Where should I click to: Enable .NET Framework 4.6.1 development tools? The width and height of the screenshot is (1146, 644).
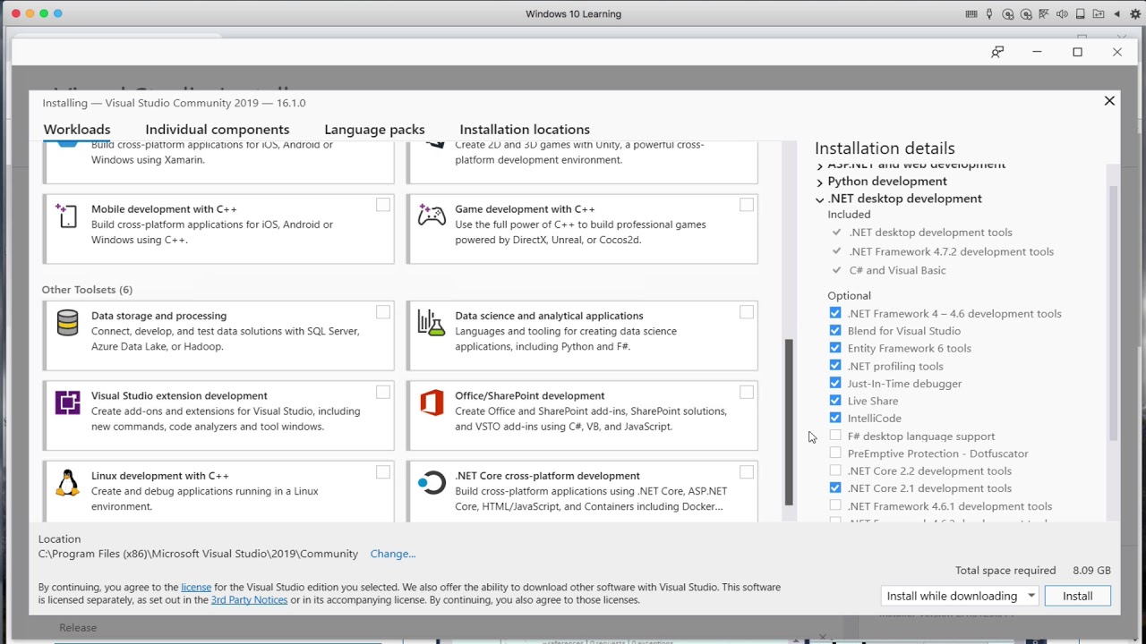click(x=835, y=505)
